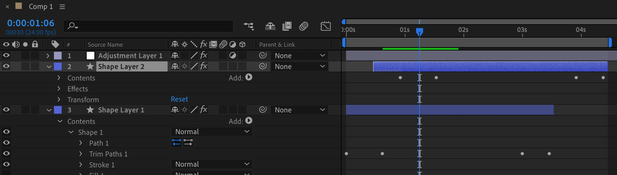Open the Shape 1 blend mode dropdown
Image resolution: width=617 pixels, height=175 pixels.
(212, 132)
